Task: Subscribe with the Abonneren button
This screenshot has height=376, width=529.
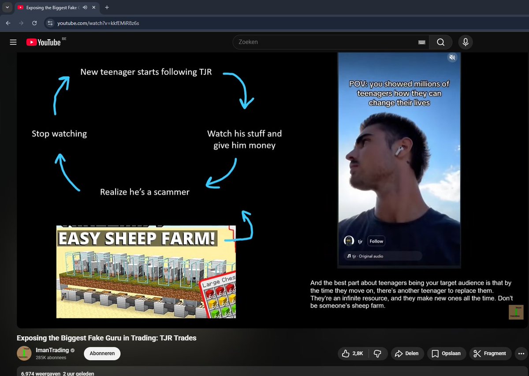Action: (x=102, y=354)
